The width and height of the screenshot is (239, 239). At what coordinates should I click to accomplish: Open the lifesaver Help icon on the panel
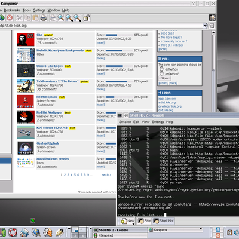tap(13, 232)
